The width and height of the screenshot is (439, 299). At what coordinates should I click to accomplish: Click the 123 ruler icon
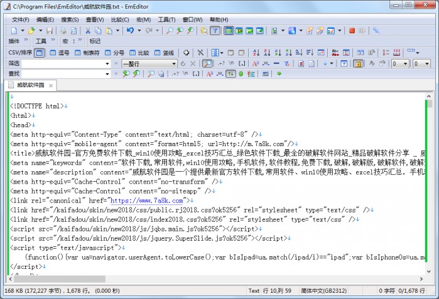click(x=397, y=53)
